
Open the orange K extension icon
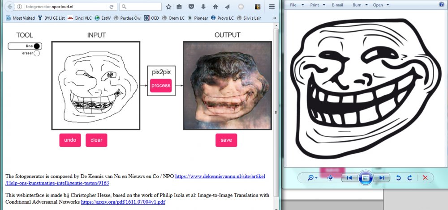(x=258, y=7)
